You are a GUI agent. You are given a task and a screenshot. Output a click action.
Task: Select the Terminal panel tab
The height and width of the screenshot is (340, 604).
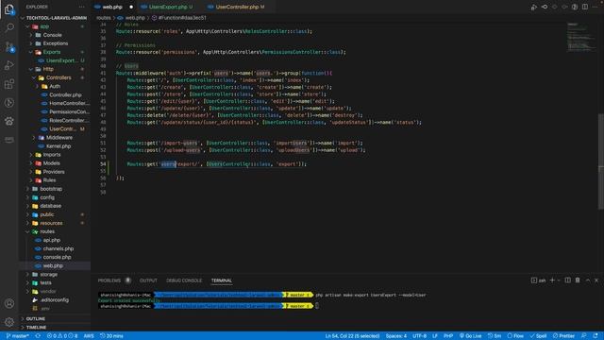[222, 280]
